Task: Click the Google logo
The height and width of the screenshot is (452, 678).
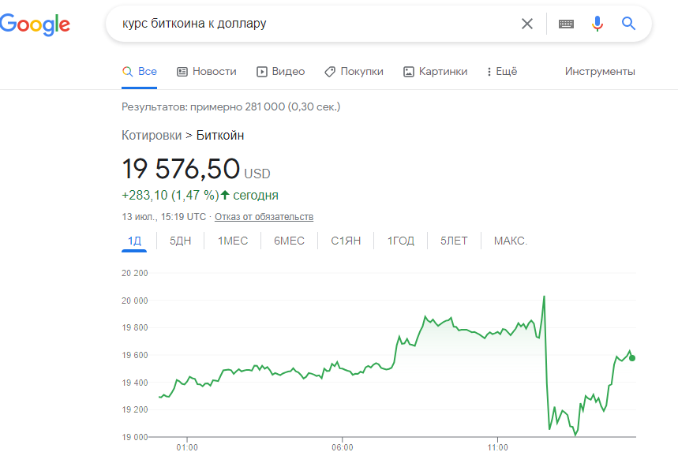Action: point(35,24)
